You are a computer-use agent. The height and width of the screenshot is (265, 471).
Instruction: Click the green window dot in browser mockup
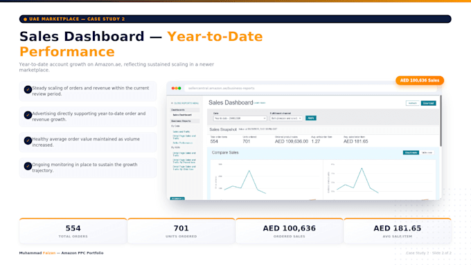click(x=179, y=89)
